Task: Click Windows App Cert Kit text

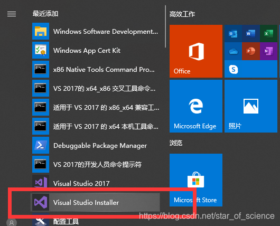Action: click(87, 51)
